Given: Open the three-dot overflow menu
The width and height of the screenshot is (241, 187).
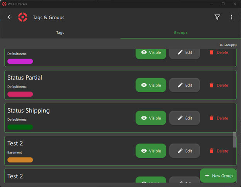Looking at the screenshot, I should [x=231, y=17].
